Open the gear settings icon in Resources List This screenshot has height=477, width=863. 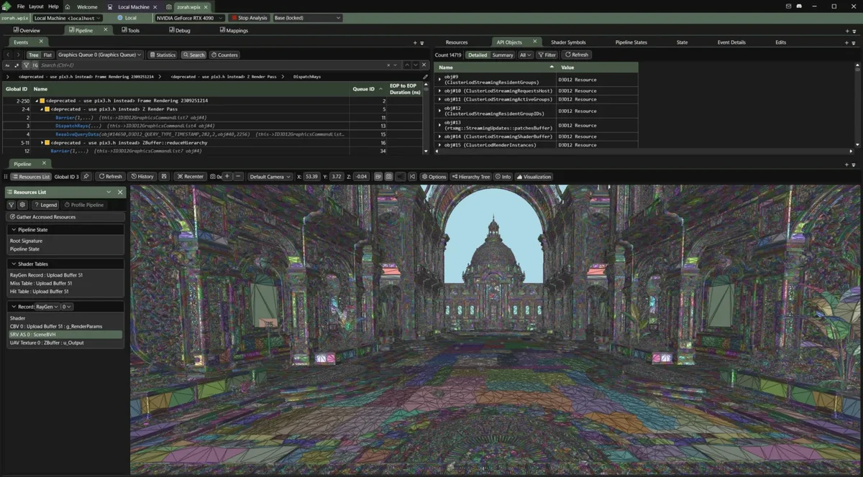[23, 205]
